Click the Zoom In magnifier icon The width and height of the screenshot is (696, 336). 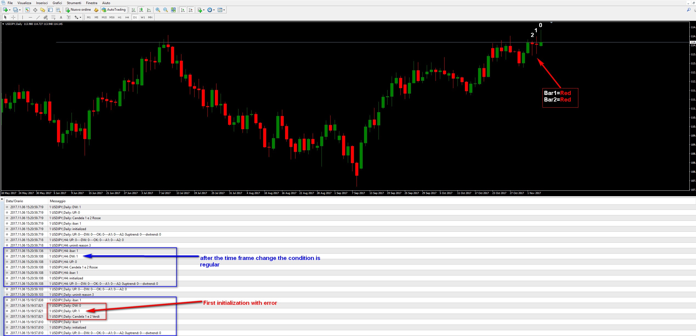coord(158,10)
